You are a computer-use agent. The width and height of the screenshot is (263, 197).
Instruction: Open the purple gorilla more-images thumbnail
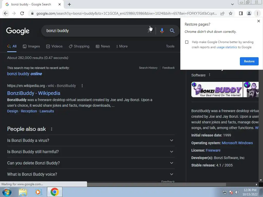point(251,90)
